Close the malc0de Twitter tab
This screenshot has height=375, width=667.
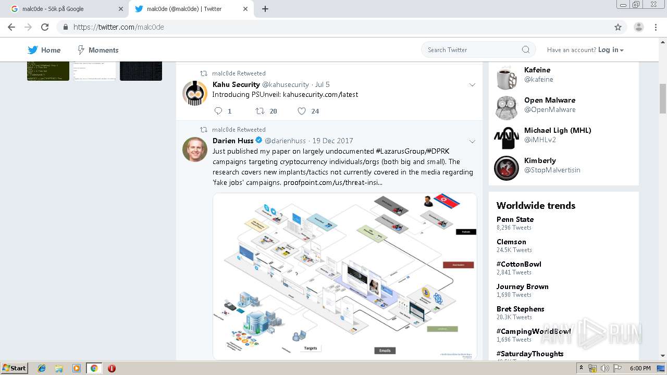245,9
